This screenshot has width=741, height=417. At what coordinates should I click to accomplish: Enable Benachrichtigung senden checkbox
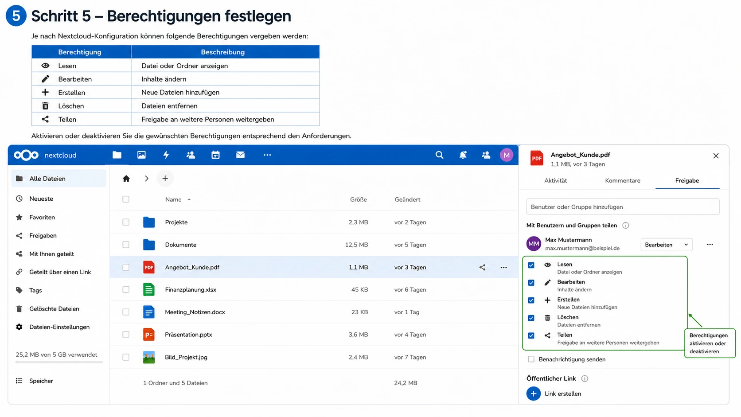point(531,359)
